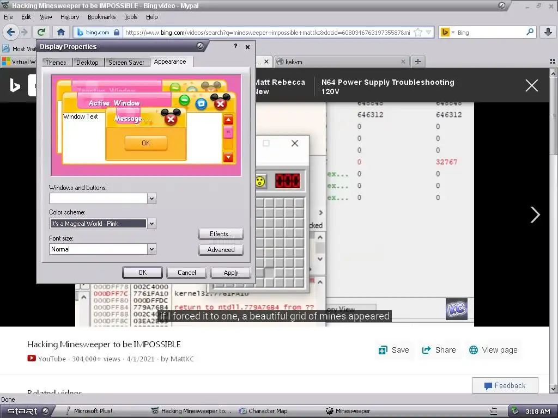Open the home page icon

[61, 32]
